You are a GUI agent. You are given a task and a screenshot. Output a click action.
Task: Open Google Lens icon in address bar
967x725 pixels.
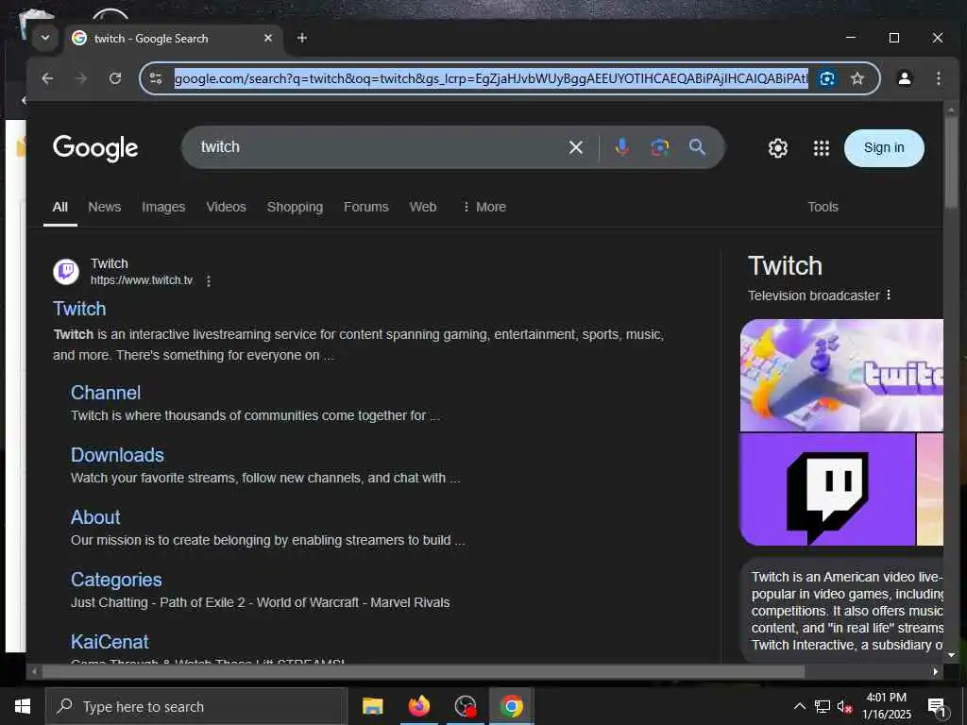[x=826, y=78]
